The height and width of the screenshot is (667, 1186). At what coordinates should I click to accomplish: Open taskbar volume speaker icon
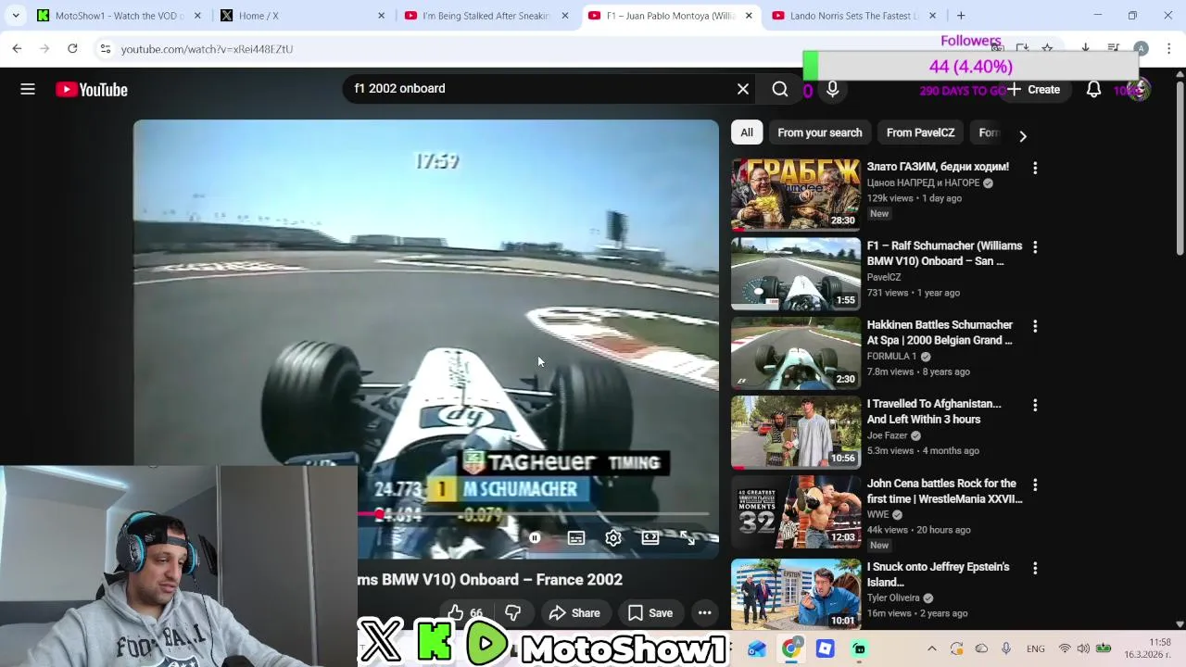click(1084, 649)
